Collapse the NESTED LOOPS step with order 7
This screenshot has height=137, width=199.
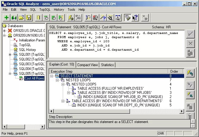[57, 80]
